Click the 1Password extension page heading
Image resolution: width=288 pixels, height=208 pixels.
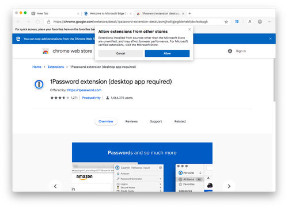(x=111, y=82)
